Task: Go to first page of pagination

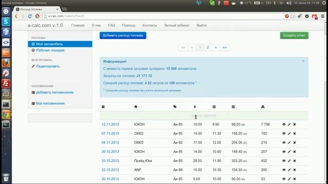Action: (183, 48)
